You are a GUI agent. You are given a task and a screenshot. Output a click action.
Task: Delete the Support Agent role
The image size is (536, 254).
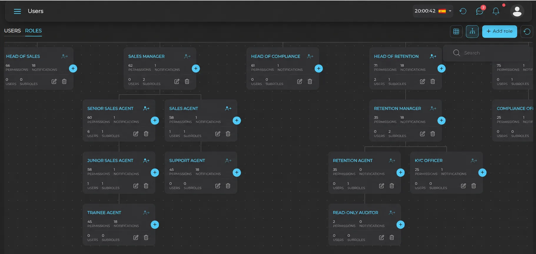point(228,186)
